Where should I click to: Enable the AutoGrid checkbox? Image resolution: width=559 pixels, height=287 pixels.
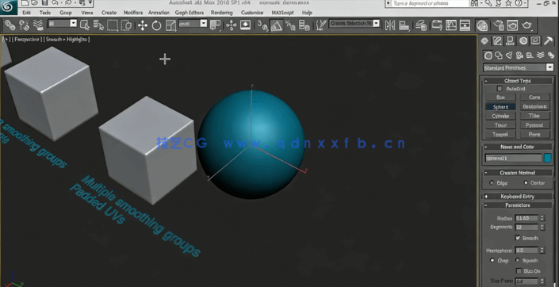point(500,89)
